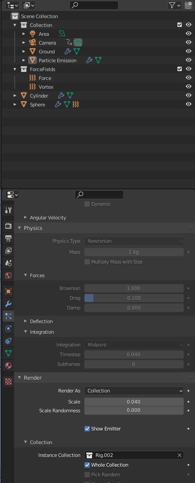Hide the Sphere object in viewport
The width and height of the screenshot is (195, 483).
(x=188, y=105)
